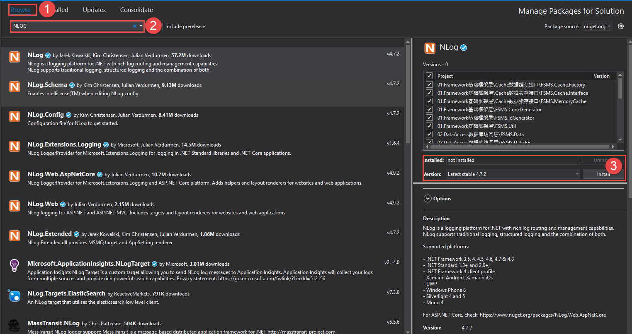Select the MassTransit.NLog package title
Viewport: 632px width, 334px height.
53,323
